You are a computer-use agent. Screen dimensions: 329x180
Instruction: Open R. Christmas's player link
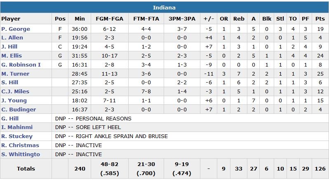coord(20,145)
